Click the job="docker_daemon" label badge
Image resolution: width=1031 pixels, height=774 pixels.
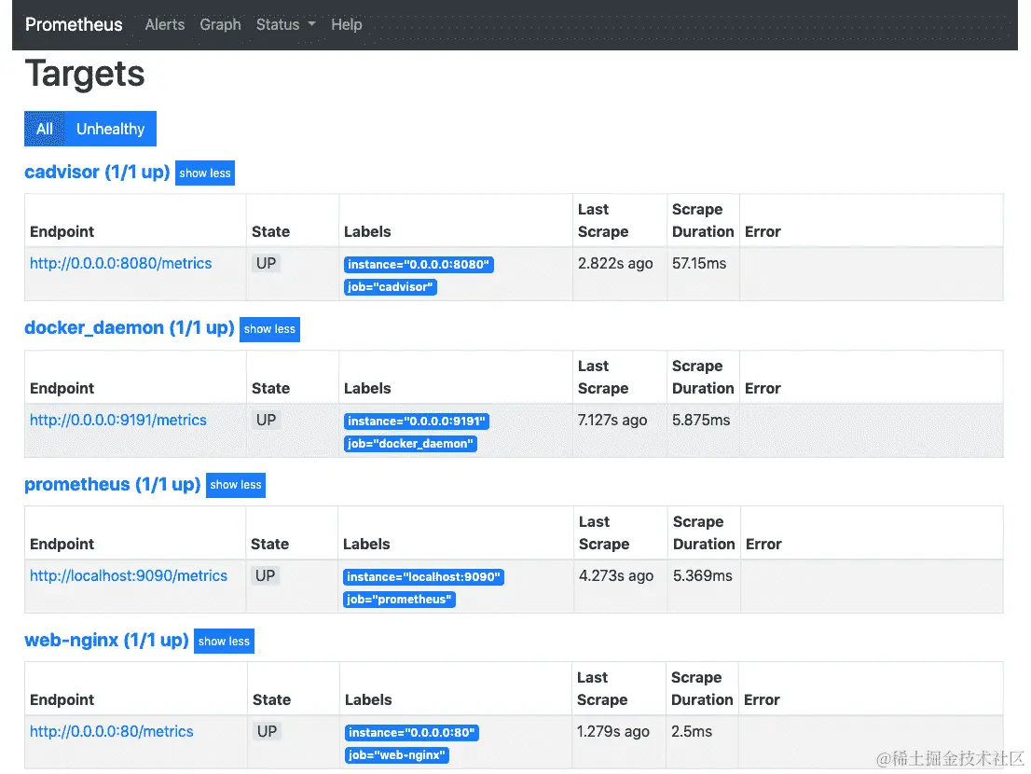410,443
